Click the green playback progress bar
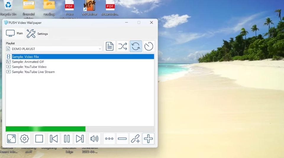 [x=46, y=129]
